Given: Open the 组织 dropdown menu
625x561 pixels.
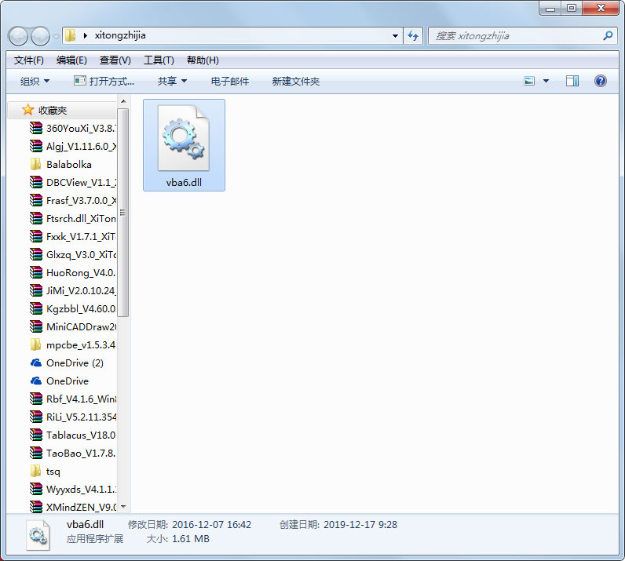Looking at the screenshot, I should coord(35,81).
